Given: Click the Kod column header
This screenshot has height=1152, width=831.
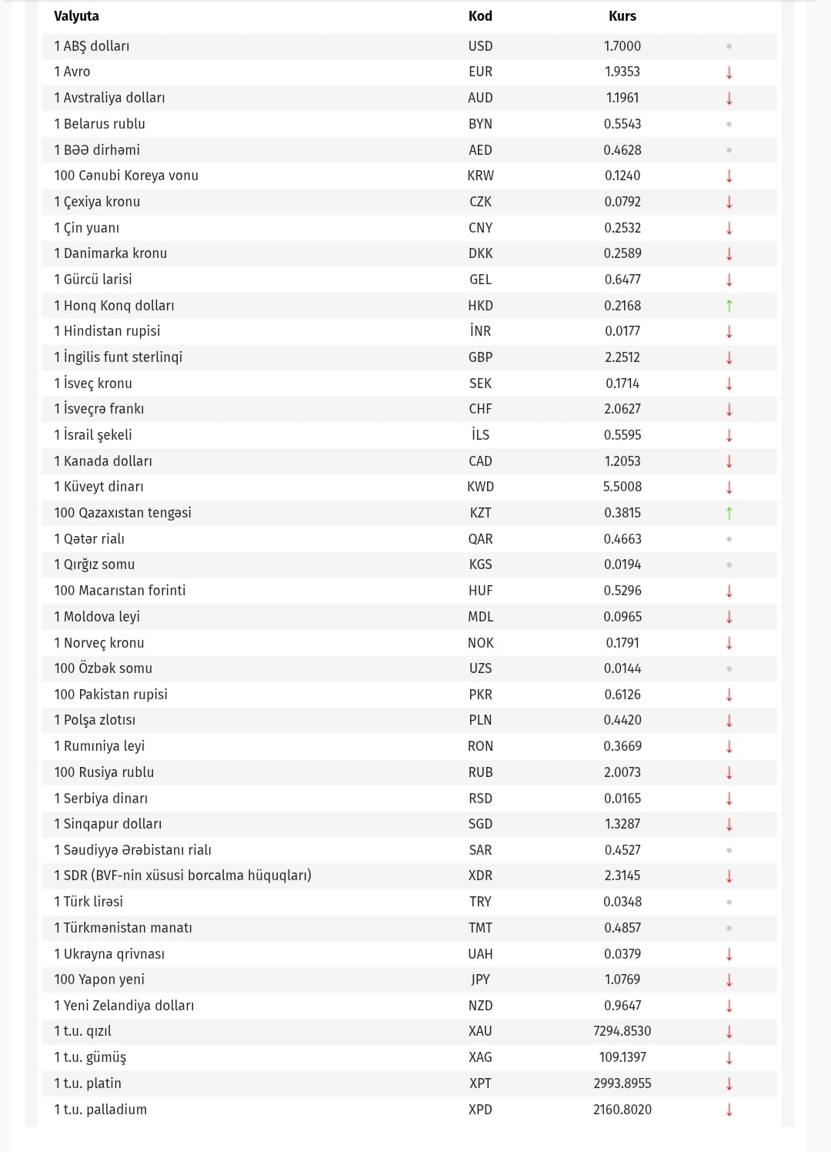Looking at the screenshot, I should (x=480, y=16).
